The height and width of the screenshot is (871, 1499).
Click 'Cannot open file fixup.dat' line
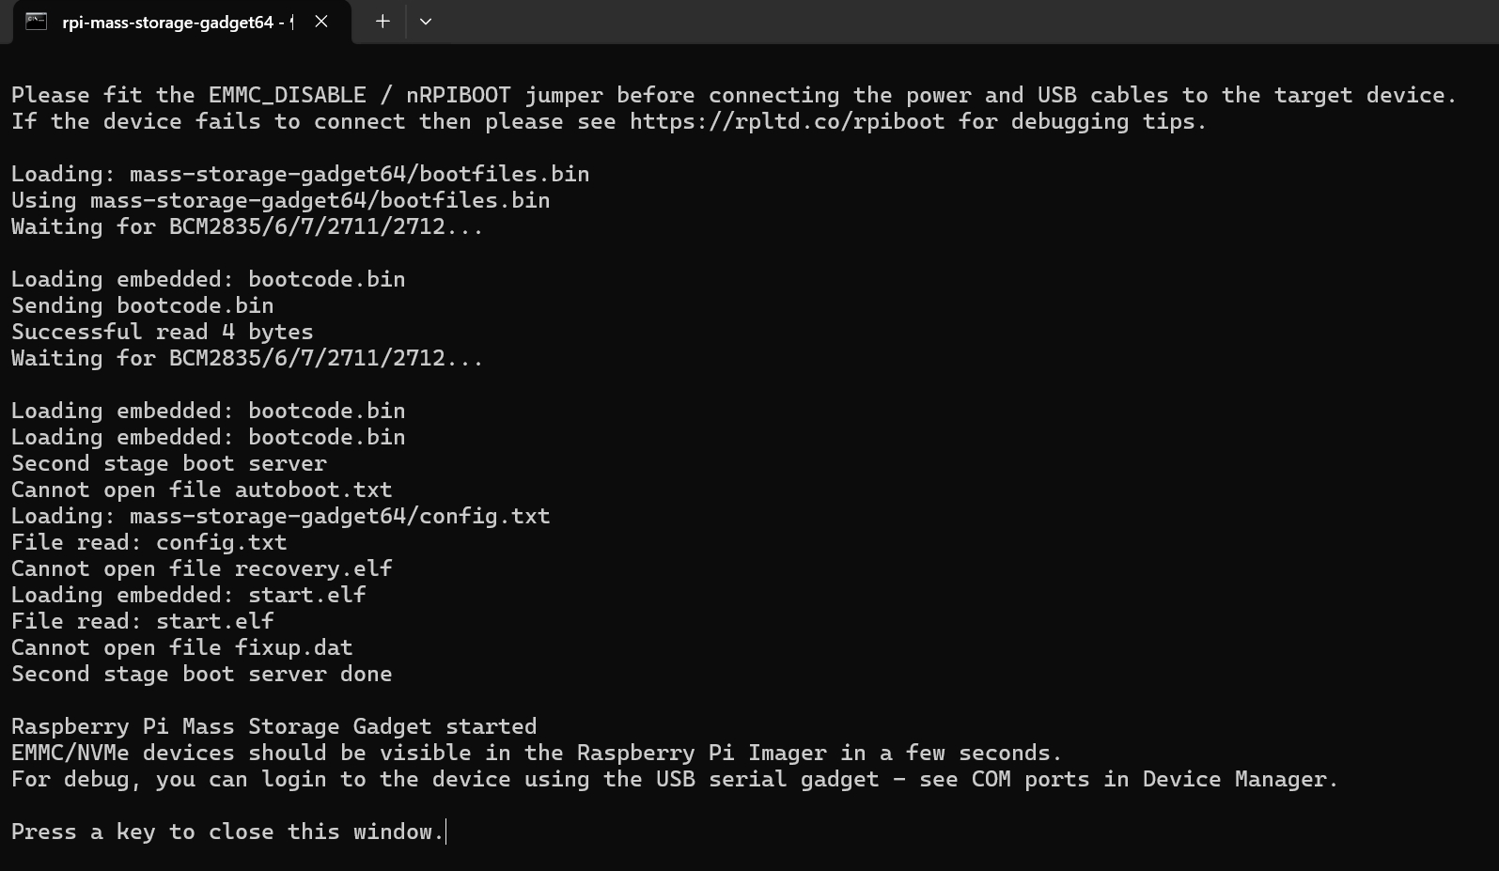point(181,648)
